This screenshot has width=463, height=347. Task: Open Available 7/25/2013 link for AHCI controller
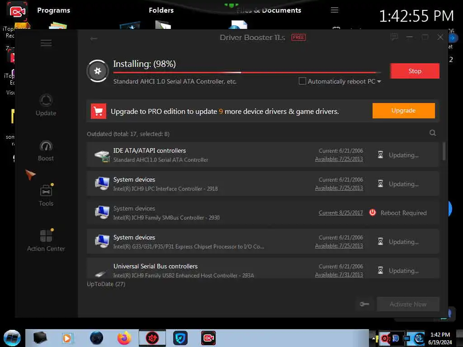(339, 159)
